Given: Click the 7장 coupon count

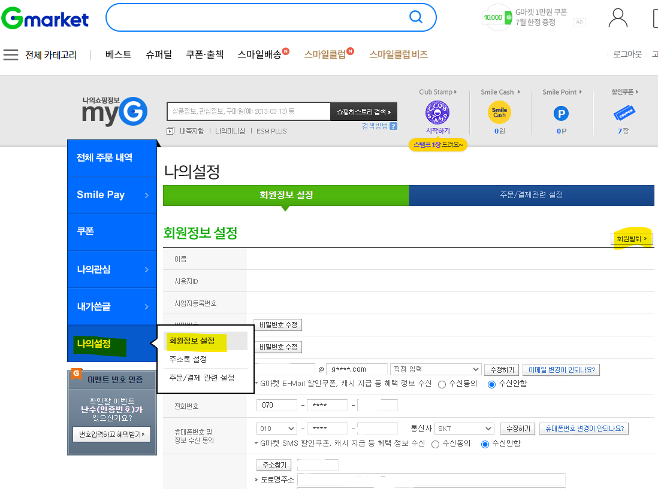Looking at the screenshot, I should pos(623,130).
